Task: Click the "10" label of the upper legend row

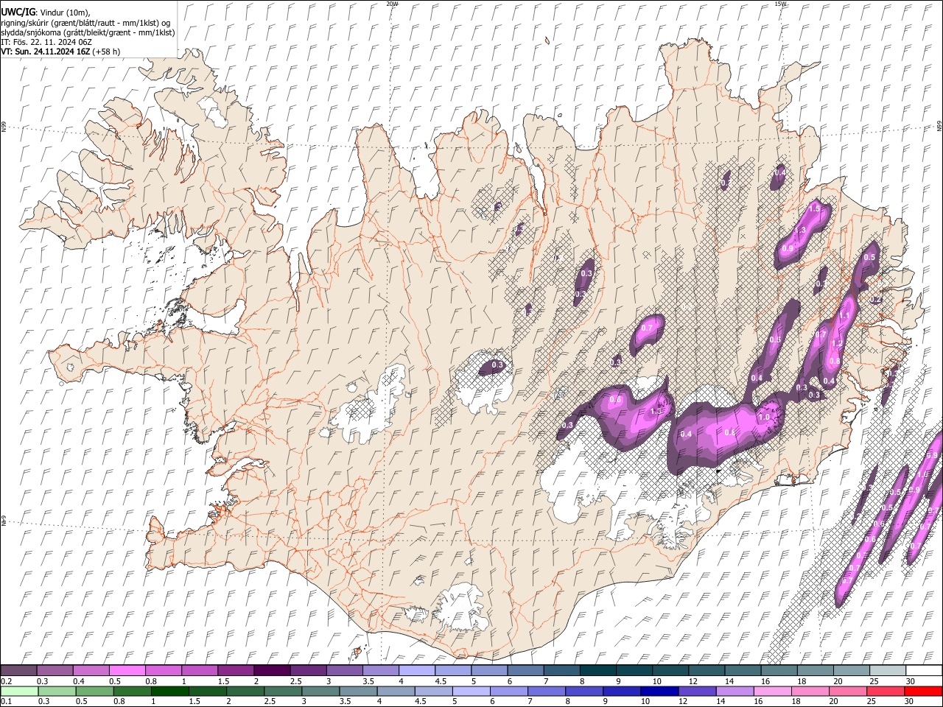Action: 657,681
